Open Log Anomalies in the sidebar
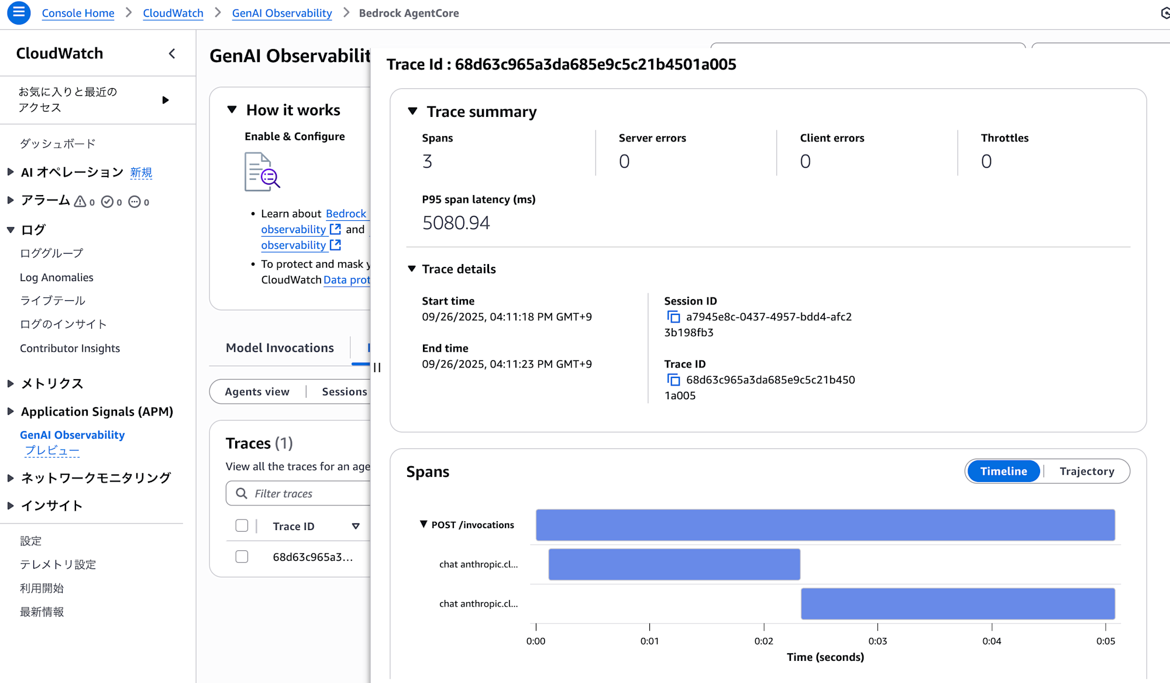The image size is (1170, 683). pyautogui.click(x=57, y=278)
